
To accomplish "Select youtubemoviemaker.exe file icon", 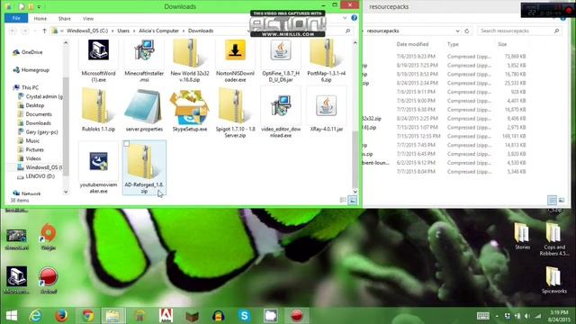I will (98, 162).
